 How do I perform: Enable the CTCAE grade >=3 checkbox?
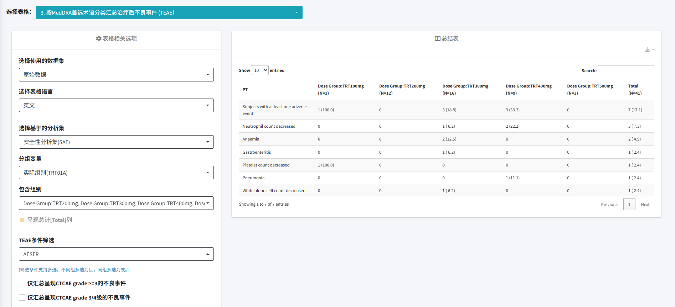click(x=22, y=283)
